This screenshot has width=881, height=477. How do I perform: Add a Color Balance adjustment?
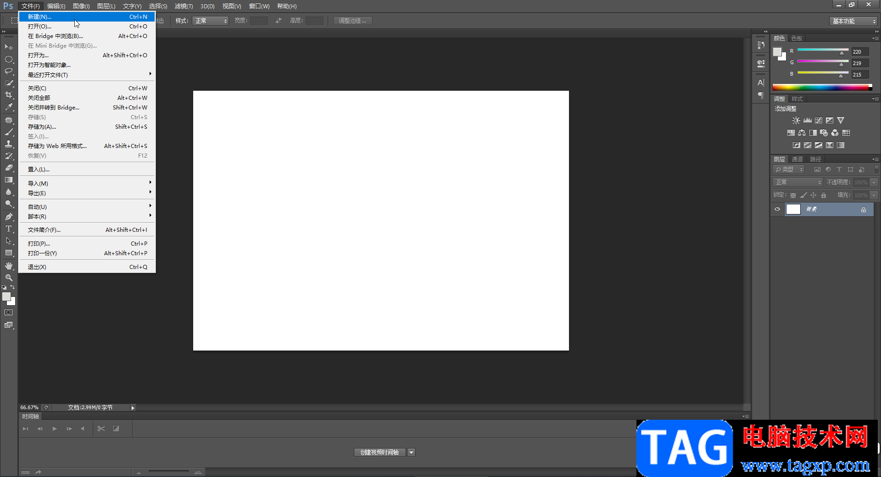[x=802, y=132]
